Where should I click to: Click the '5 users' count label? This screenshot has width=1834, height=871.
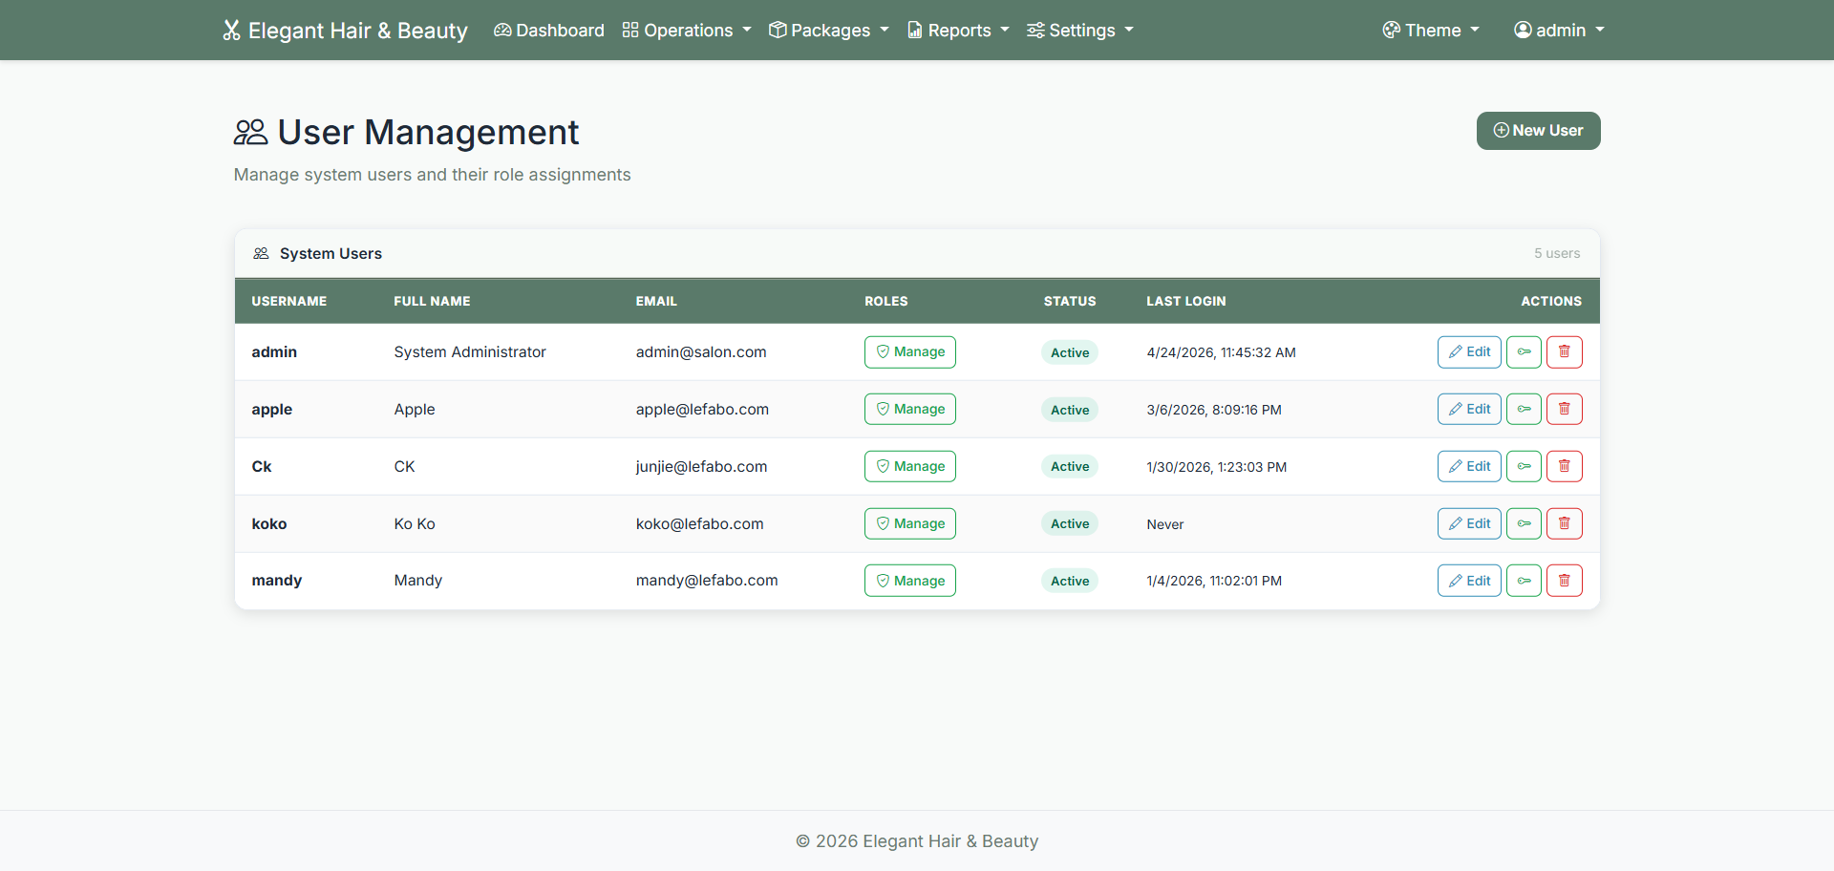tap(1557, 253)
